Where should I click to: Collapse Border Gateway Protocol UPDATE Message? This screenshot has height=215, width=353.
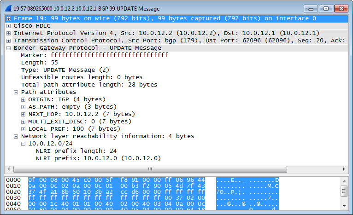9,48
